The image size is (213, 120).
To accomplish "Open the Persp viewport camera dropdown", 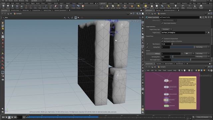I will pos(130,21).
